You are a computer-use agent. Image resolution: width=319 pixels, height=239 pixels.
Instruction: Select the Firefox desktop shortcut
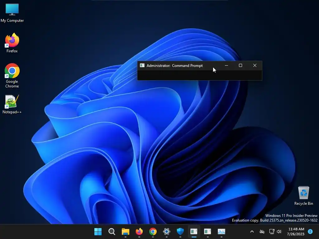12,43
